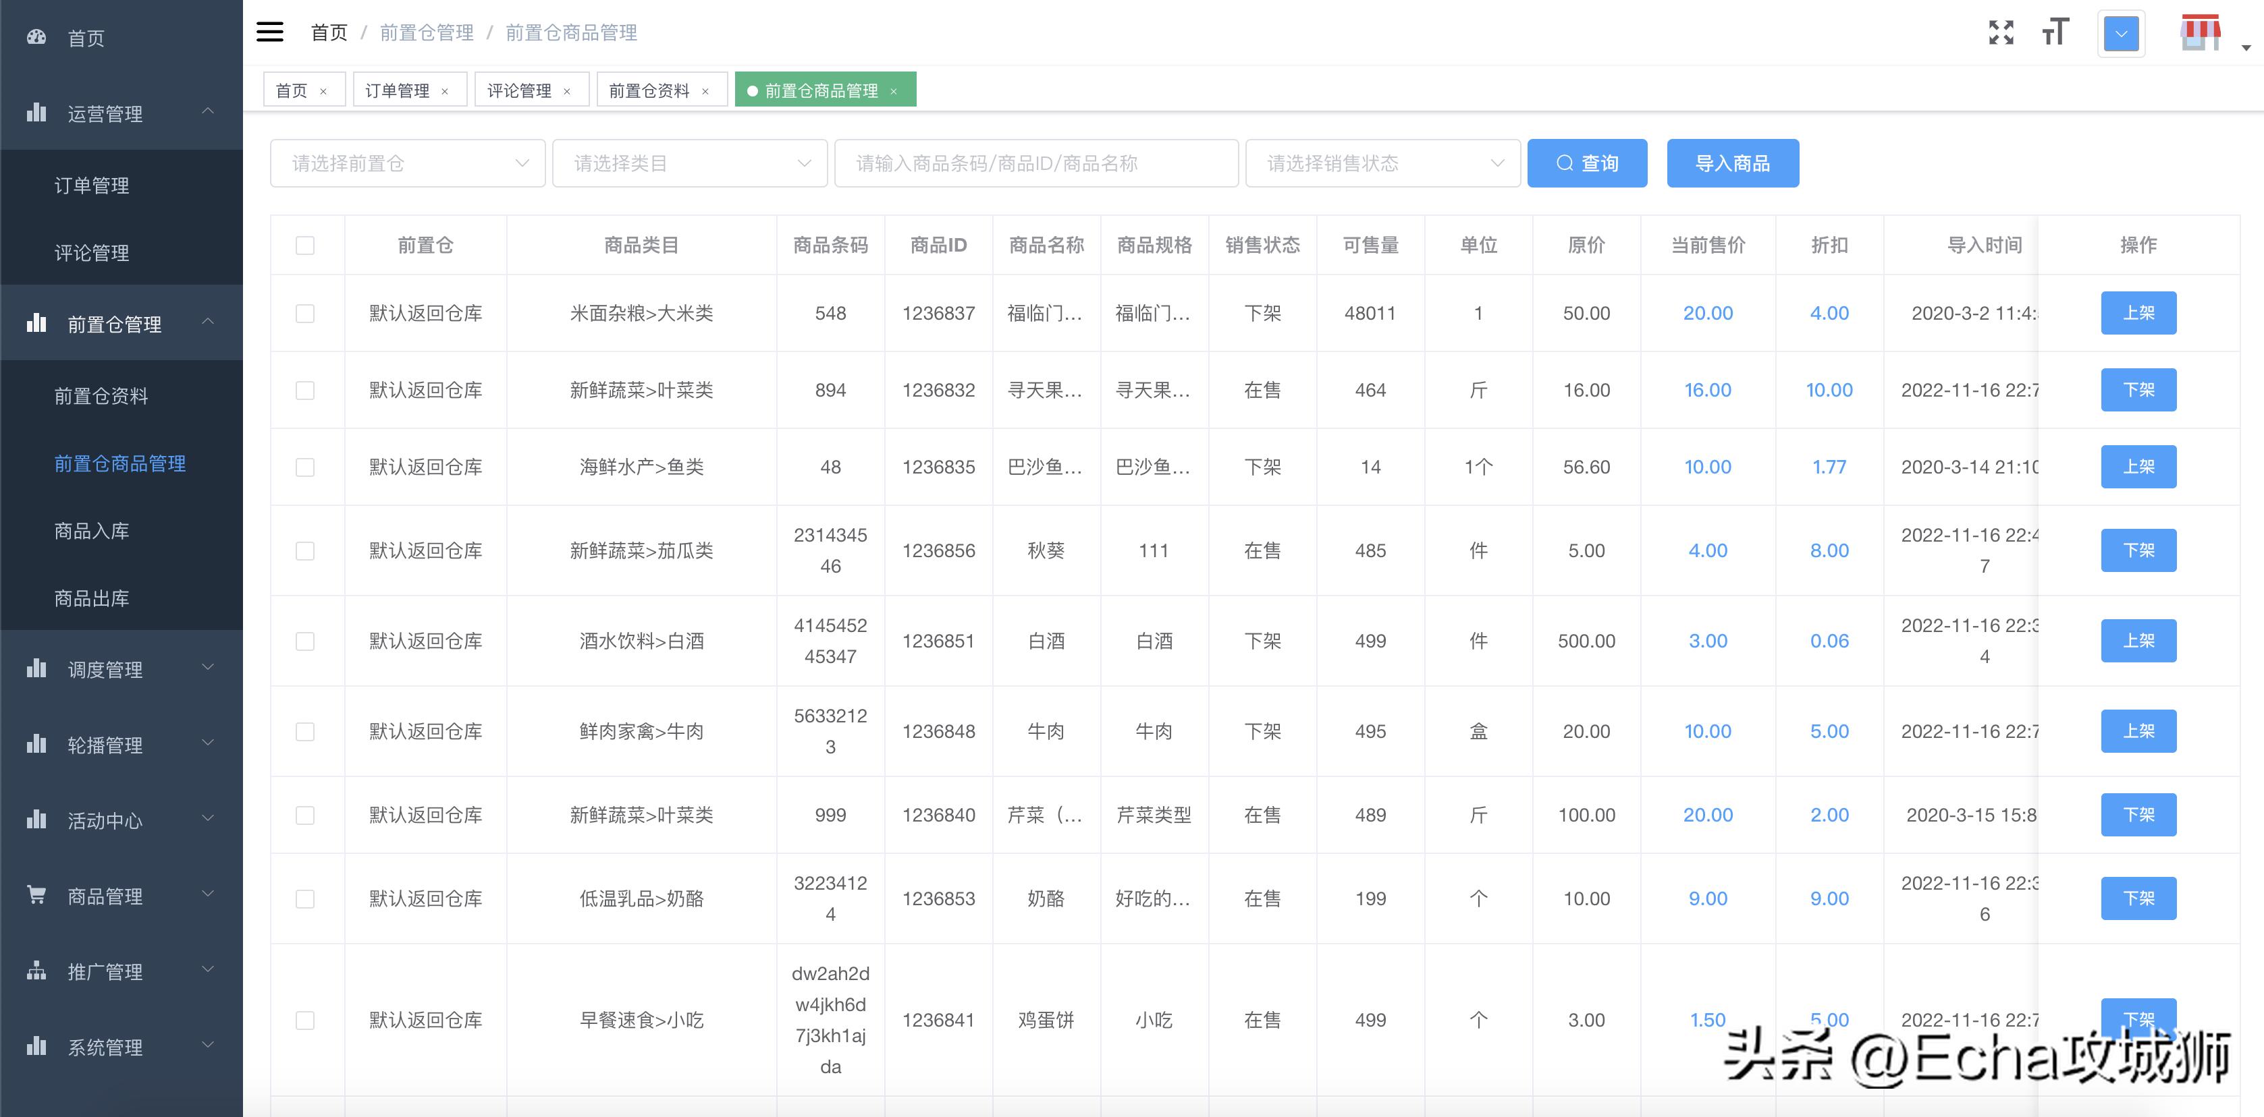Viewport: 2264px width, 1117px height.
Task: Collapse the sidebar using the hamburger icon
Action: point(270,32)
